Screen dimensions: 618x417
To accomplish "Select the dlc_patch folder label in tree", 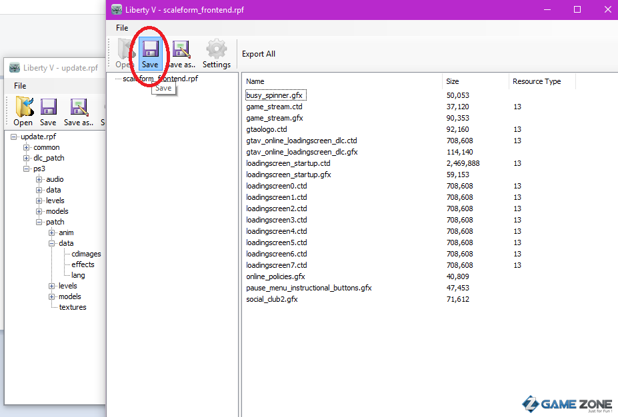I will [x=49, y=158].
